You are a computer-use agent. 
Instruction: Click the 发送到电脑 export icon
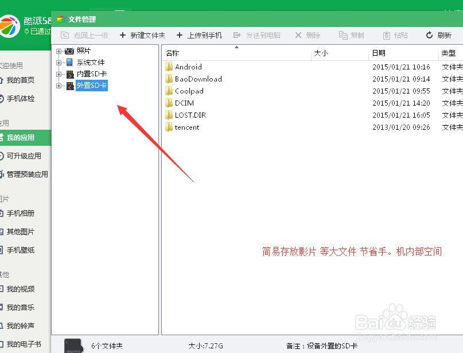pyautogui.click(x=237, y=35)
